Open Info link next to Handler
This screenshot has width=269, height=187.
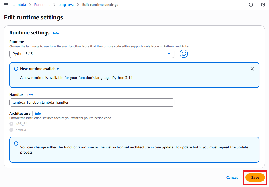point(30,95)
